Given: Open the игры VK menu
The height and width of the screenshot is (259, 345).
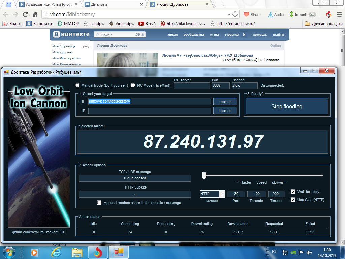Looking at the screenshot, I should (x=215, y=35).
